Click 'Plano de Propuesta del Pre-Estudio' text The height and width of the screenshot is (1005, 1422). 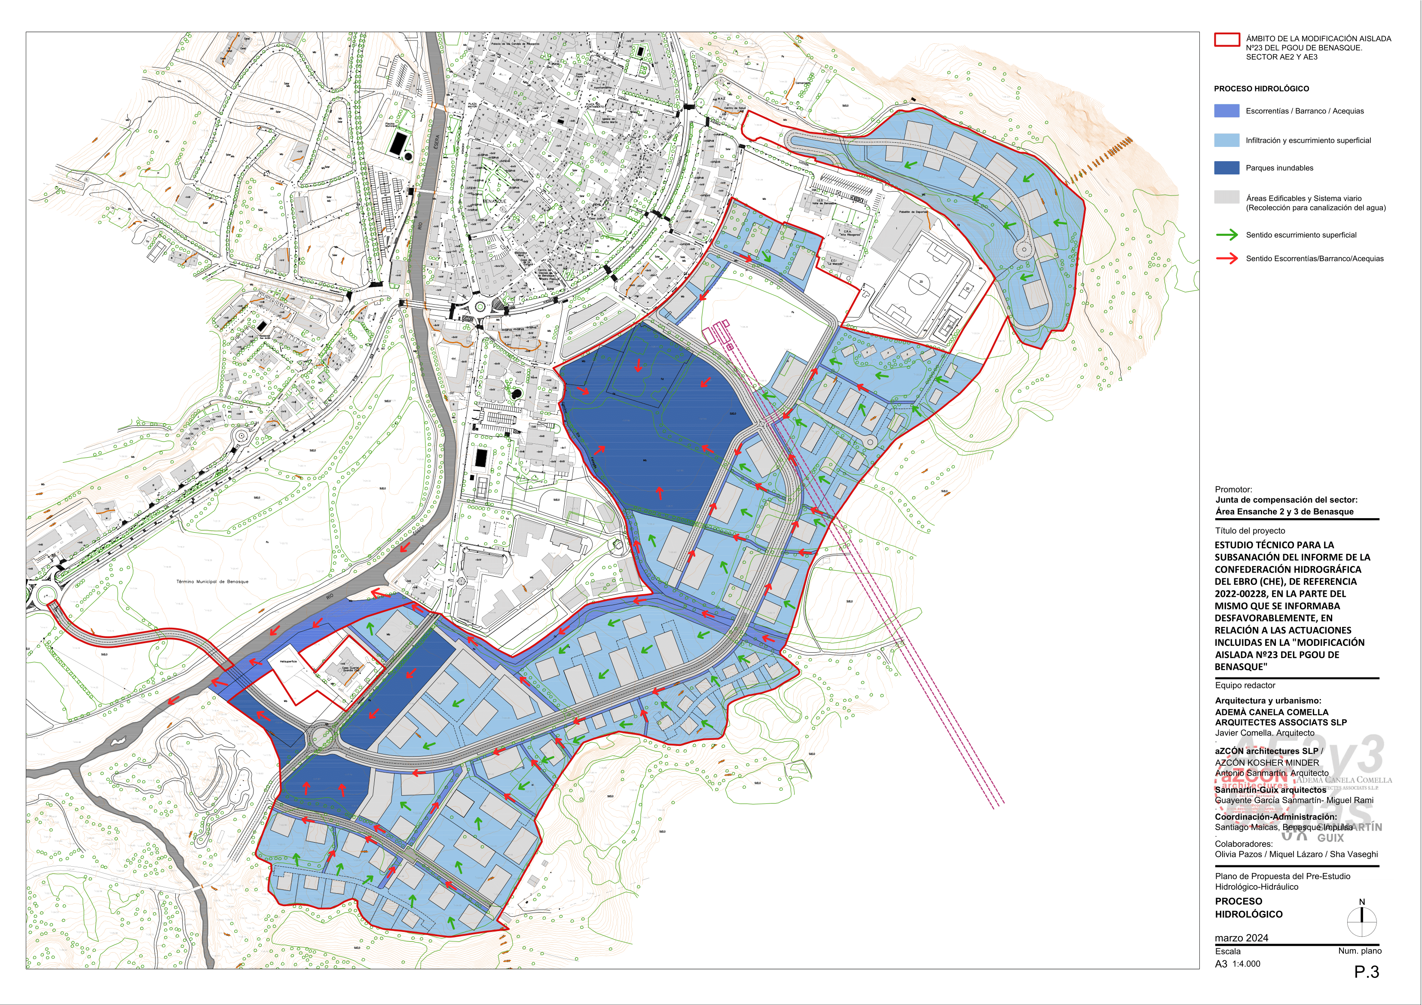coord(1283,876)
